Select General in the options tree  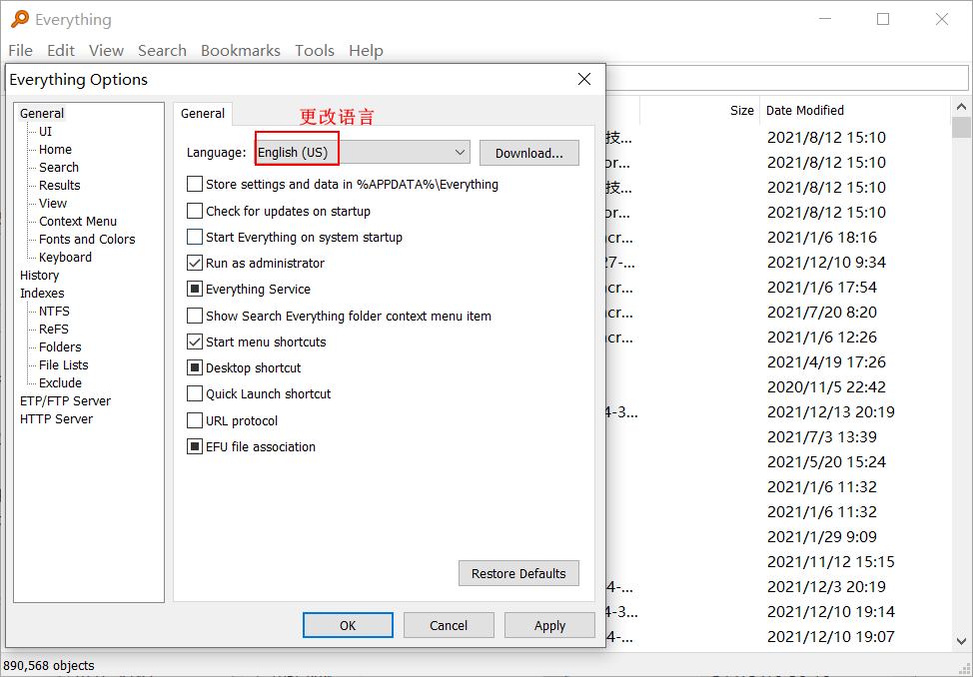[x=42, y=113]
